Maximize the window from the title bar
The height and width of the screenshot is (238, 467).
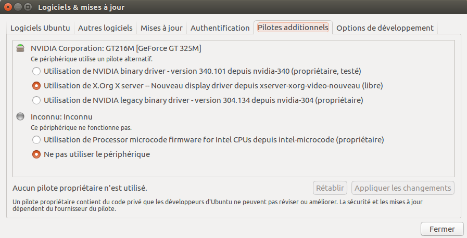28,7
